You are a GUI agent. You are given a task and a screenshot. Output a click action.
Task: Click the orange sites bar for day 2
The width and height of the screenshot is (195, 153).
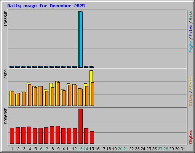18,99
